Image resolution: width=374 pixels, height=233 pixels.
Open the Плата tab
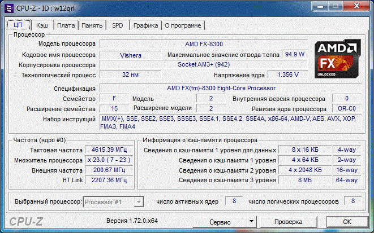click(x=66, y=25)
